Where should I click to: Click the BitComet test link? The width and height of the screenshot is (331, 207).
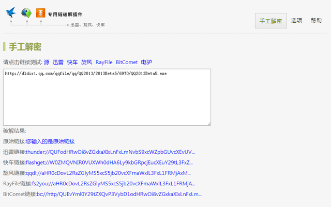pyautogui.click(x=127, y=62)
